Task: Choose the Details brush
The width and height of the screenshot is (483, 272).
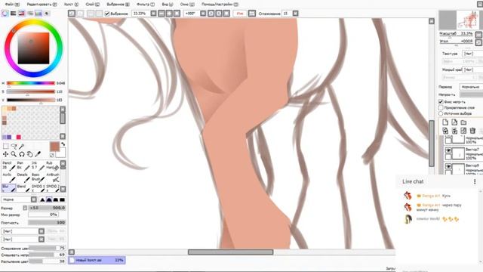Action: [23, 178]
